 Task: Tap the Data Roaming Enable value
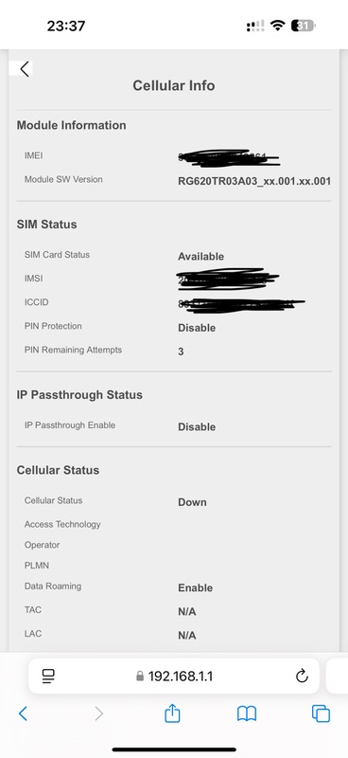[196, 587]
